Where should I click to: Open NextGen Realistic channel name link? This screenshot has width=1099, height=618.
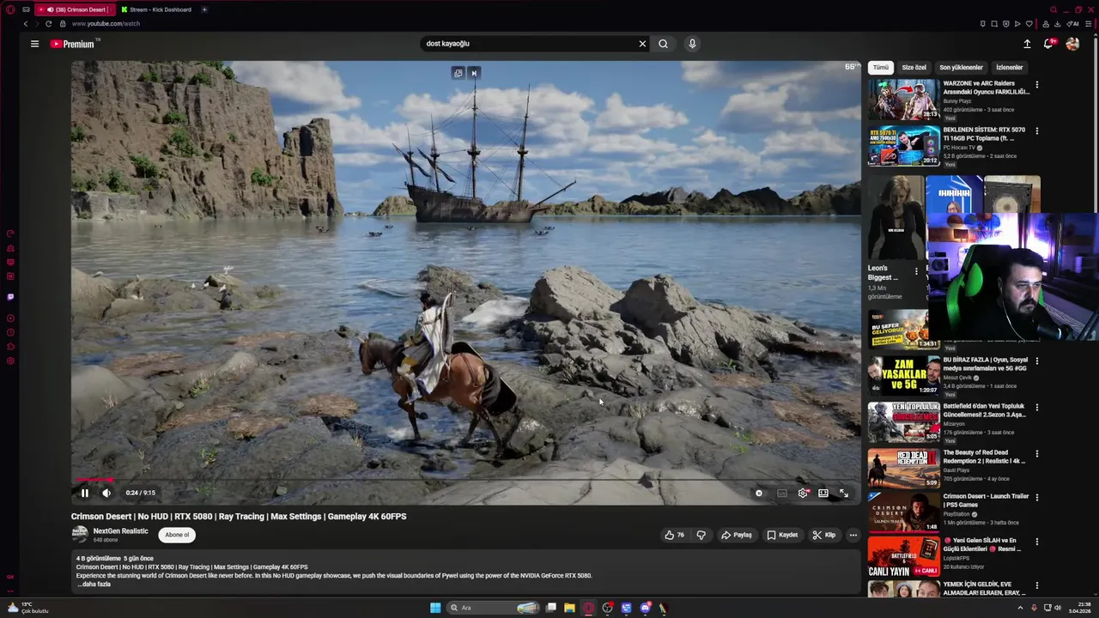pos(121,531)
